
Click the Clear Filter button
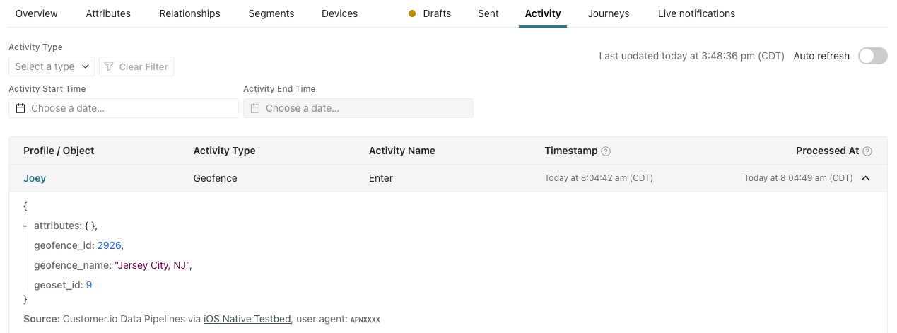click(136, 66)
